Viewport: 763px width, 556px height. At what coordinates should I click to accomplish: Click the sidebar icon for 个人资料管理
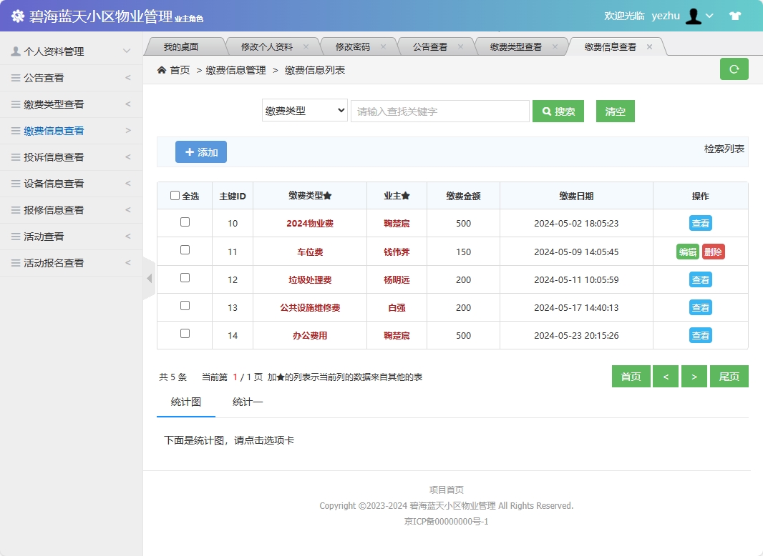tap(16, 51)
